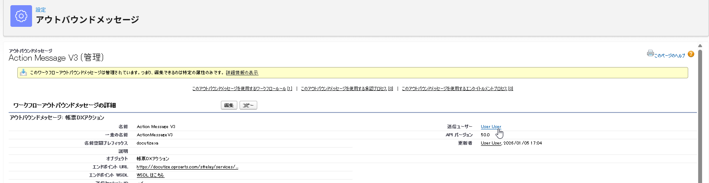The width and height of the screenshot is (709, 183).
Task: Click the Setup gear icon in header
Action: [21, 16]
